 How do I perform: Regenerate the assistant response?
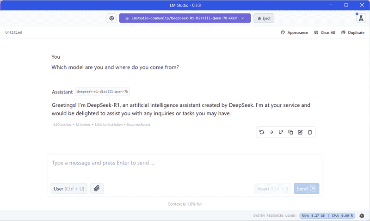coord(262,132)
